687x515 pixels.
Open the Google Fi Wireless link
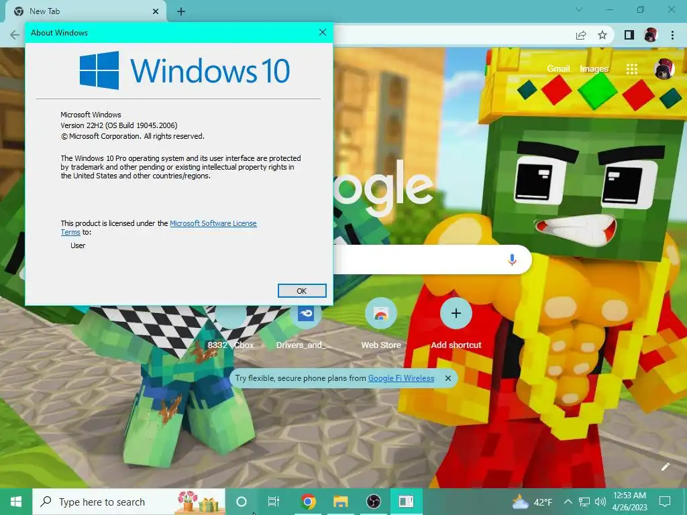(401, 378)
